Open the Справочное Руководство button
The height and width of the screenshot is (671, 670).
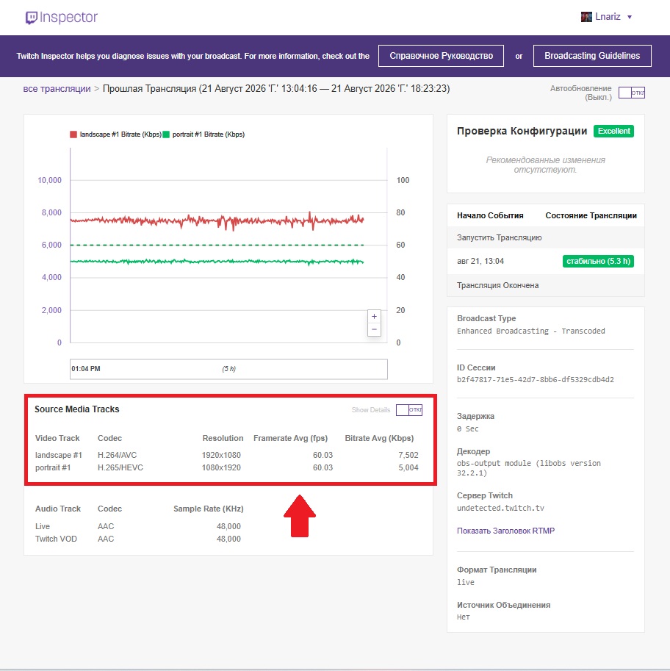coord(441,56)
